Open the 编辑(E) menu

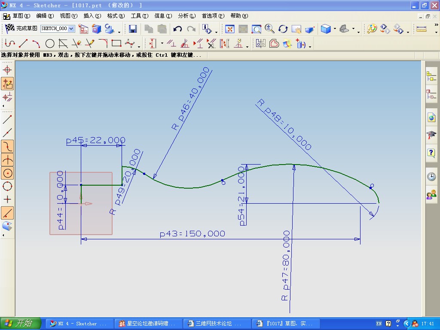(x=45, y=16)
